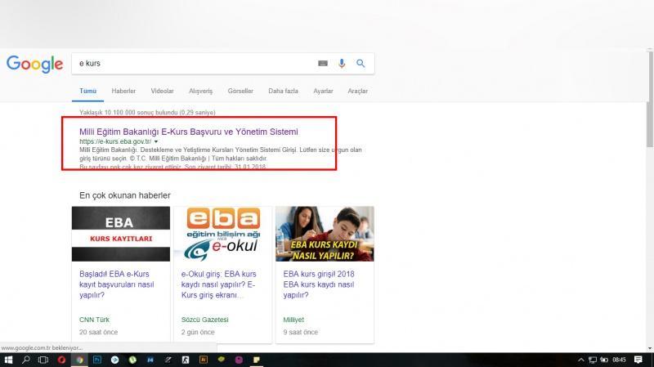The height and width of the screenshot is (367, 654).
Task: Open Sticky Notes from the taskbar
Action: coord(255,360)
